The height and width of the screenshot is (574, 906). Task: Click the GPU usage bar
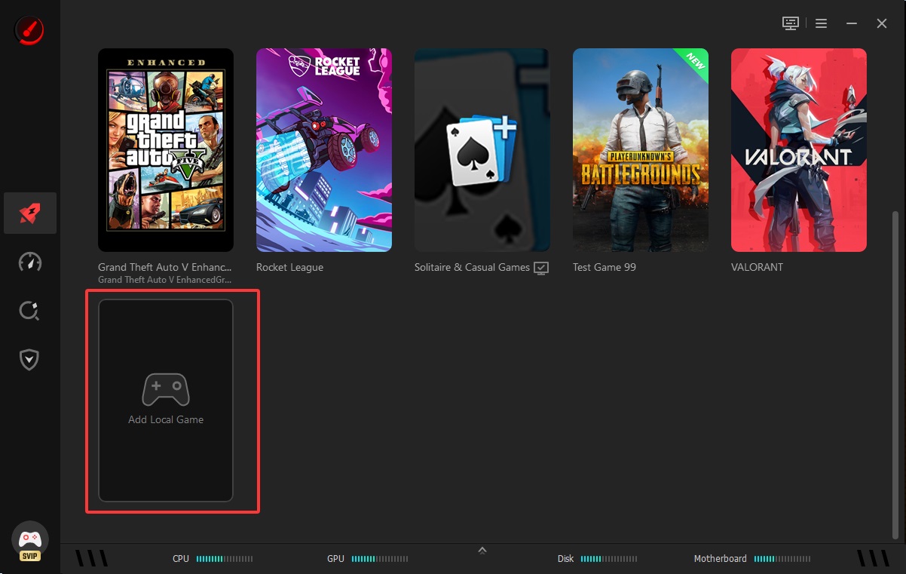tap(379, 559)
